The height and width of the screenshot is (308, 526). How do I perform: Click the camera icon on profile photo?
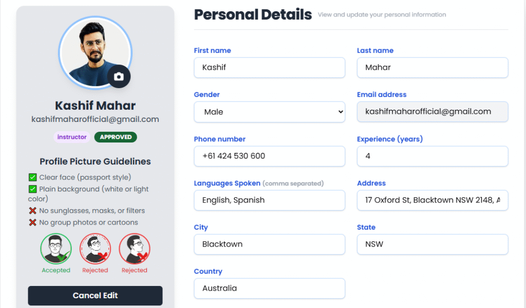119,76
